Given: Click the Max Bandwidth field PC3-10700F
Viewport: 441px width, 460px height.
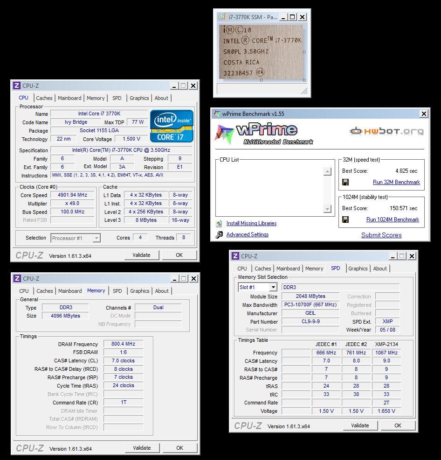Looking at the screenshot, I should coord(310,304).
